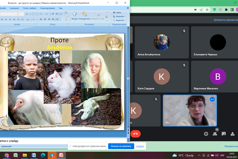Open character spacing AV dropdown
The width and height of the screenshot is (238, 159).
tap(23, 19)
